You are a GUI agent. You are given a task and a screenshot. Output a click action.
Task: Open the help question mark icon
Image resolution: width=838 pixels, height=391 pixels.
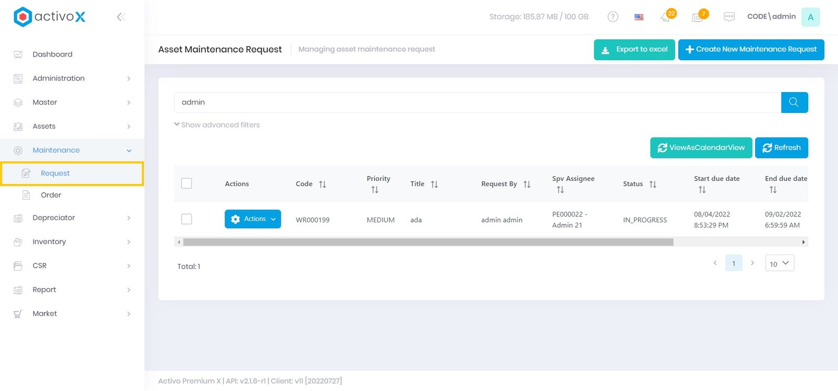click(x=612, y=17)
